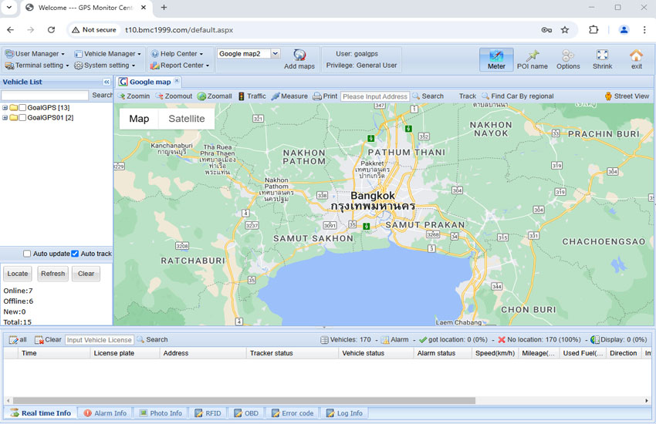
Task: Click the Please Input Address field
Action: click(x=375, y=96)
